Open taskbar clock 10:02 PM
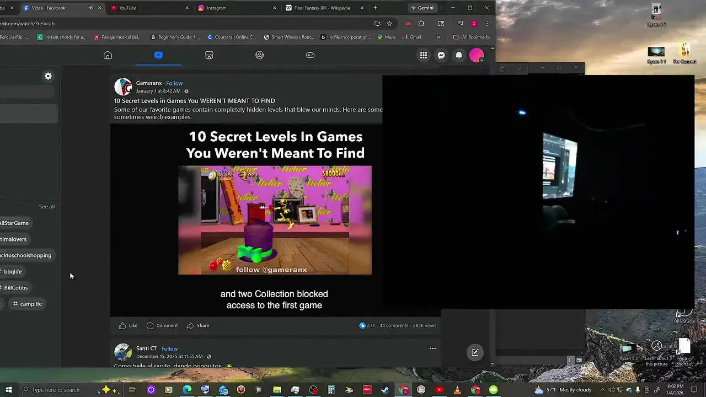706x397 pixels. tap(675, 390)
